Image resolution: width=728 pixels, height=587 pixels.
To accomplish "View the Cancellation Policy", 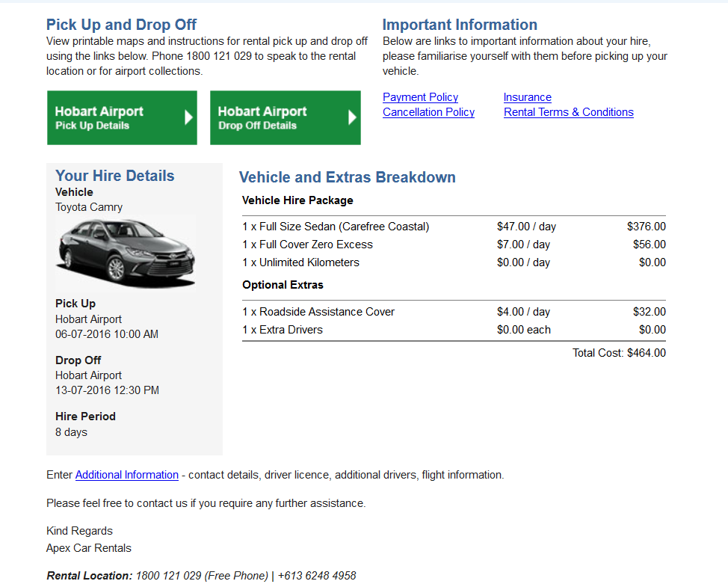I will (428, 112).
